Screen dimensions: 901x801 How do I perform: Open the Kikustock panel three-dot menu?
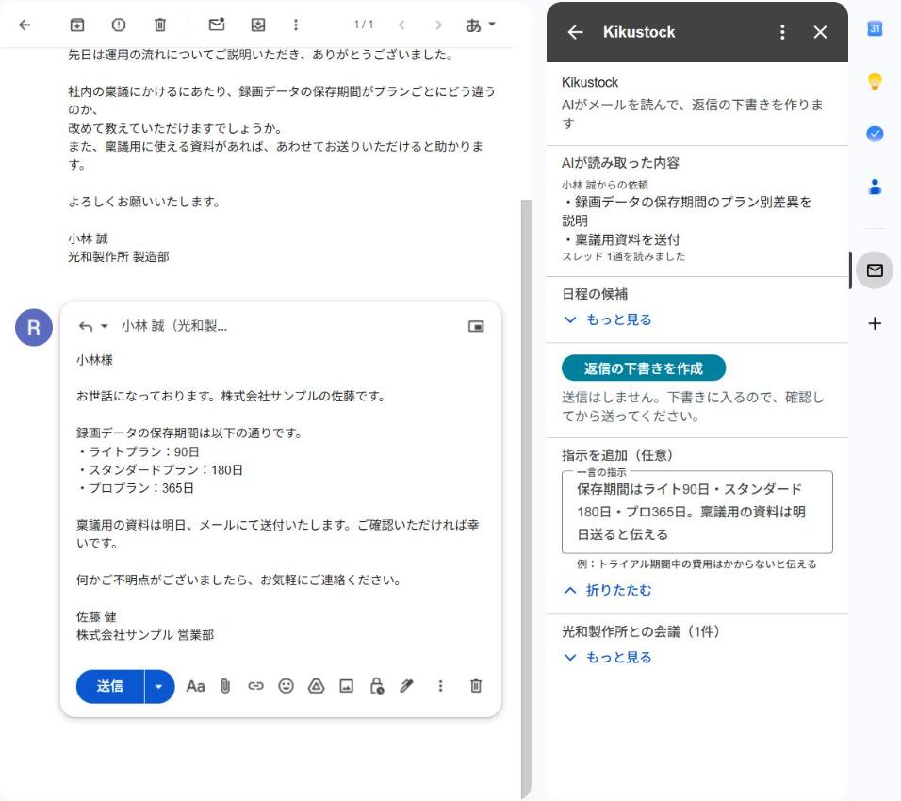pos(782,32)
